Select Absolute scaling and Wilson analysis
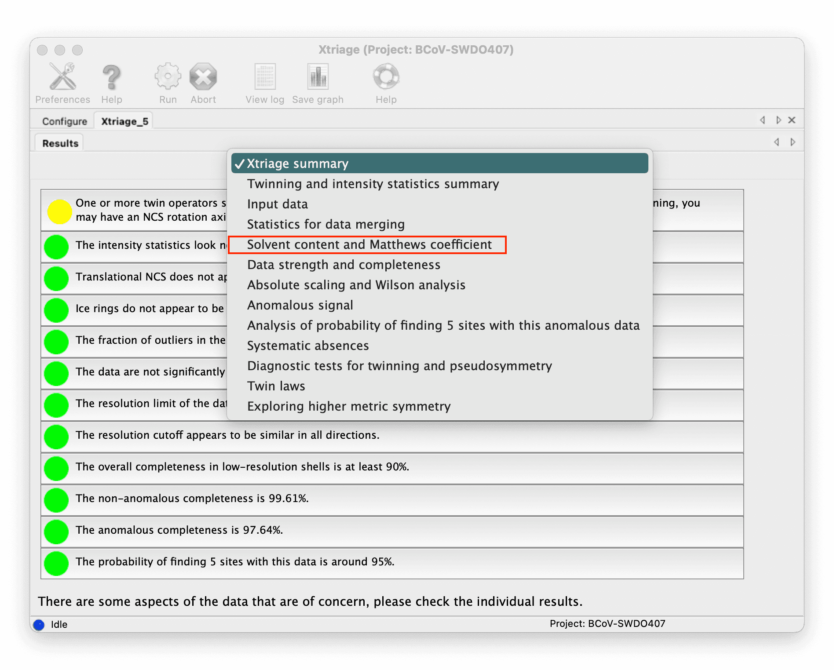Screen dimensions: 834x670 [440, 285]
